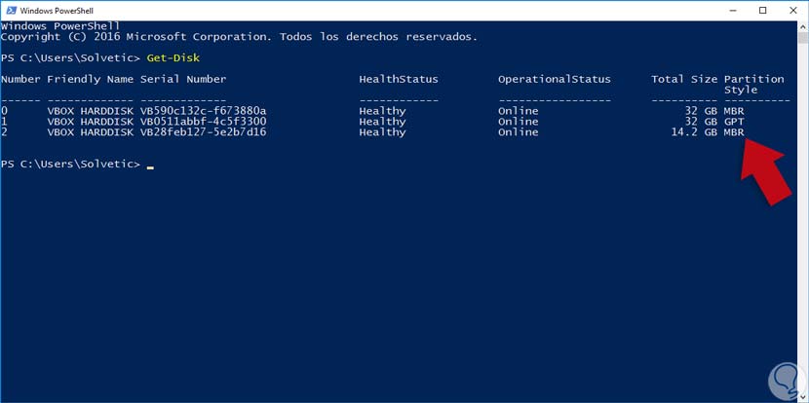Click the scrollbar up arrow
Image resolution: width=809 pixels, height=403 pixels.
802,26
